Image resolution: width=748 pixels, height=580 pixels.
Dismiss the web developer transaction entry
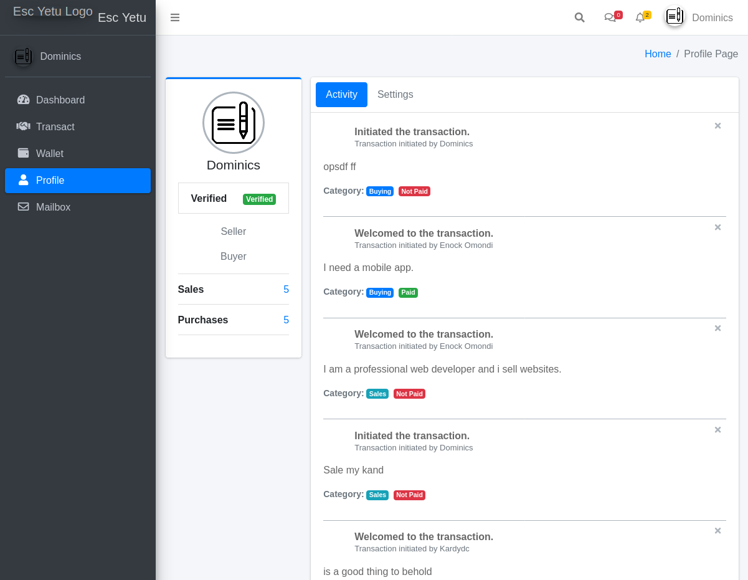click(x=717, y=328)
